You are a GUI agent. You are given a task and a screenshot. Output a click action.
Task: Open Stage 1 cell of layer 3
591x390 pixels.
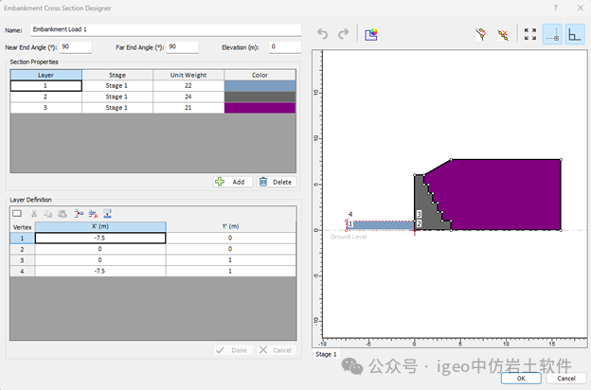click(x=117, y=108)
